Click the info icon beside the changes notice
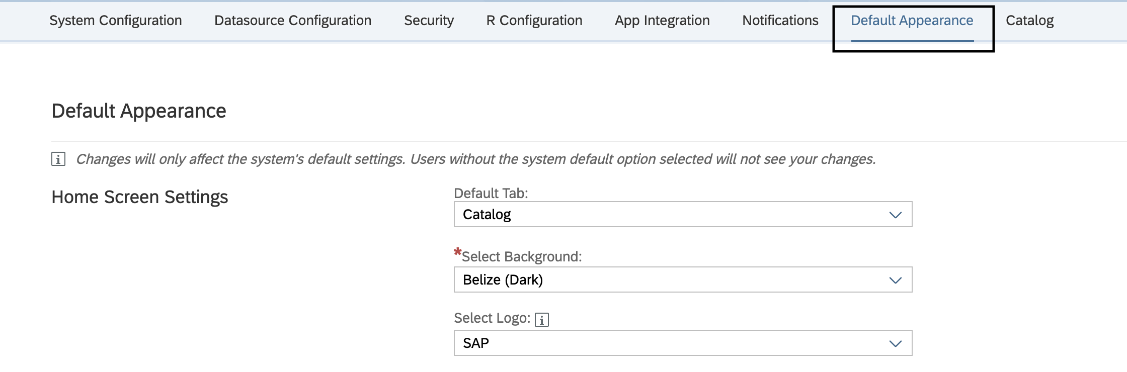Viewport: 1127px width, 372px height. pyautogui.click(x=58, y=159)
